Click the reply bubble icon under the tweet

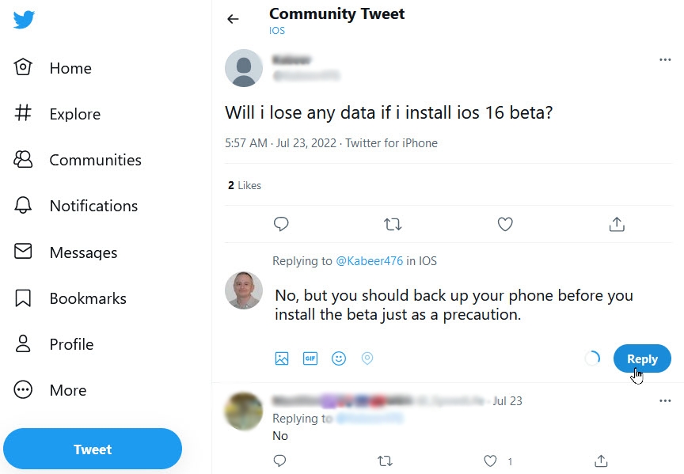click(x=281, y=224)
